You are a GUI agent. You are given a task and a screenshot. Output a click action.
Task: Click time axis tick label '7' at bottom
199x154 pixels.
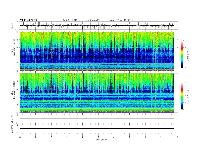pos(130,137)
